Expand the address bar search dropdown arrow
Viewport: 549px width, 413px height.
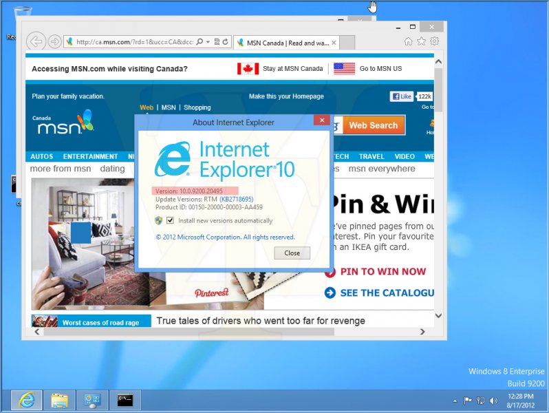tap(208, 42)
